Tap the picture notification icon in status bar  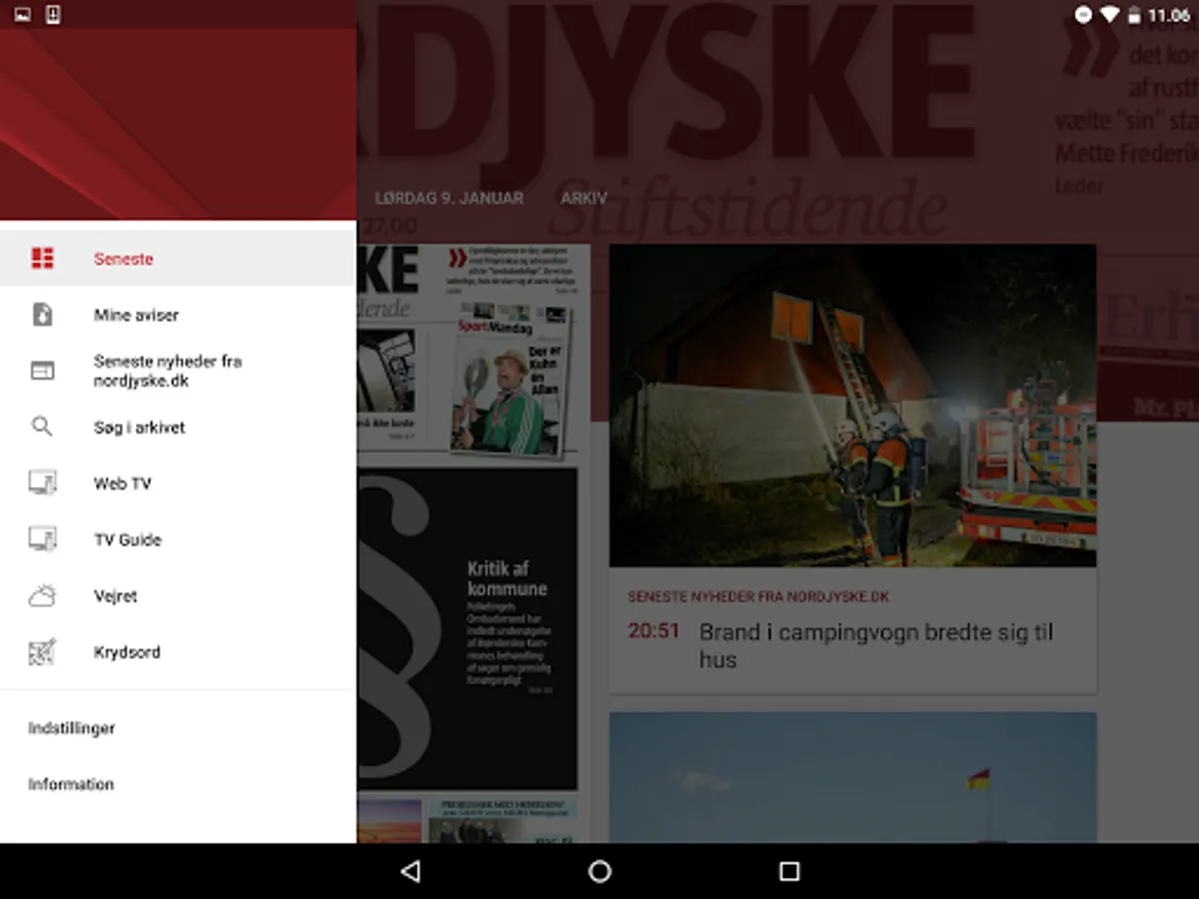pyautogui.click(x=23, y=14)
